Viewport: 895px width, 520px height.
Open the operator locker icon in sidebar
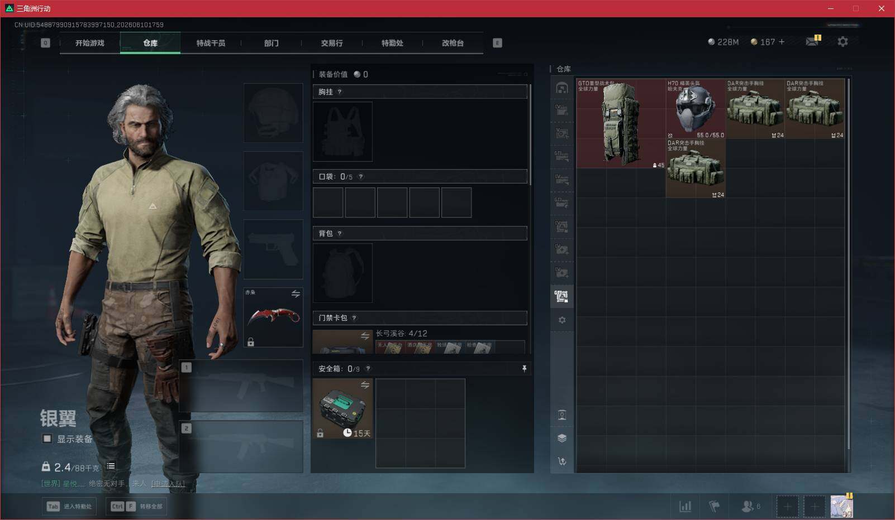(562, 415)
